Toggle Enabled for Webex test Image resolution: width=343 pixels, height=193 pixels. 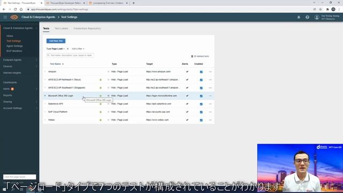(202, 120)
